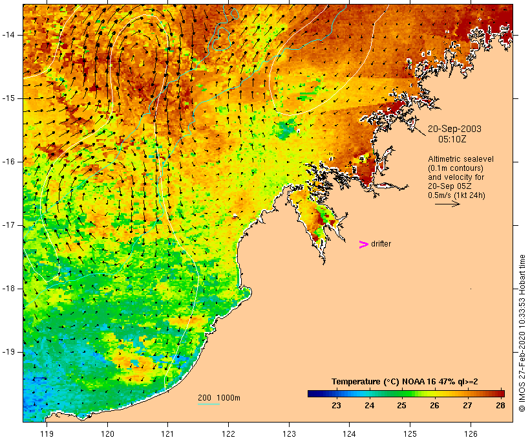Click the '(0.1m contours)' text line
The image size is (530, 440).
click(x=456, y=168)
